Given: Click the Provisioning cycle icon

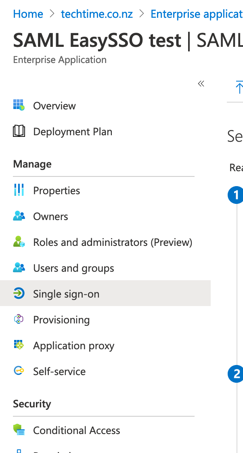Looking at the screenshot, I should (19, 319).
